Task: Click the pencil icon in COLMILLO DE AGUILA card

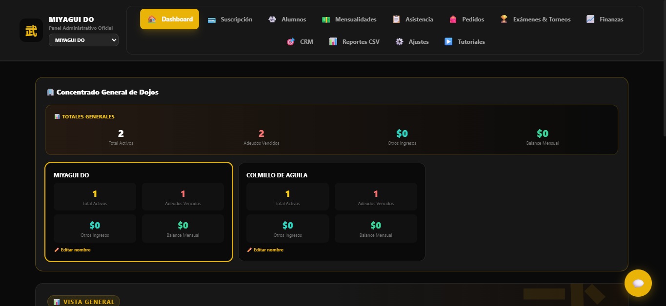Action: [249, 250]
